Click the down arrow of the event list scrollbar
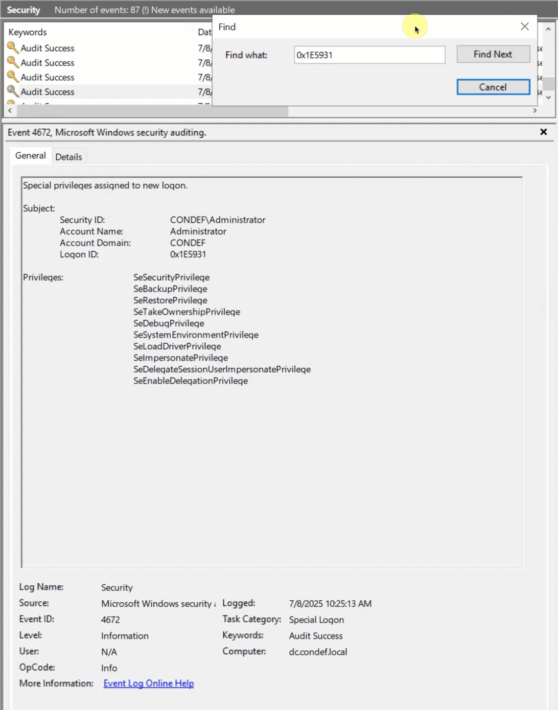558x710 pixels. coord(548,97)
